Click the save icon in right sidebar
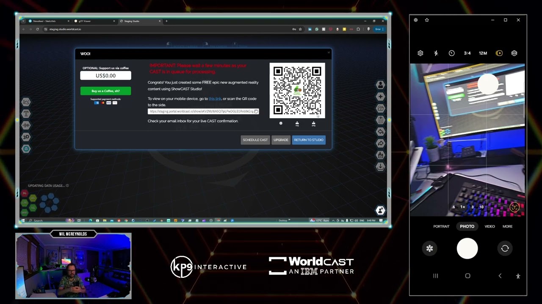The height and width of the screenshot is (304, 542). point(380,155)
